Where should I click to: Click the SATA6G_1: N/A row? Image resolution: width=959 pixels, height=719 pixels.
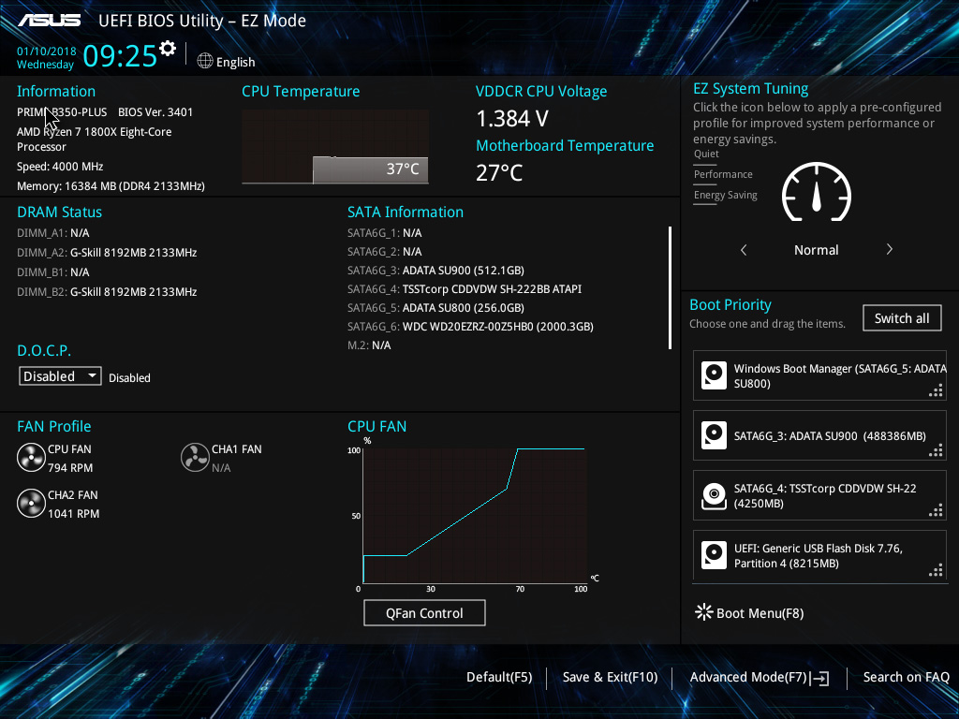[385, 233]
